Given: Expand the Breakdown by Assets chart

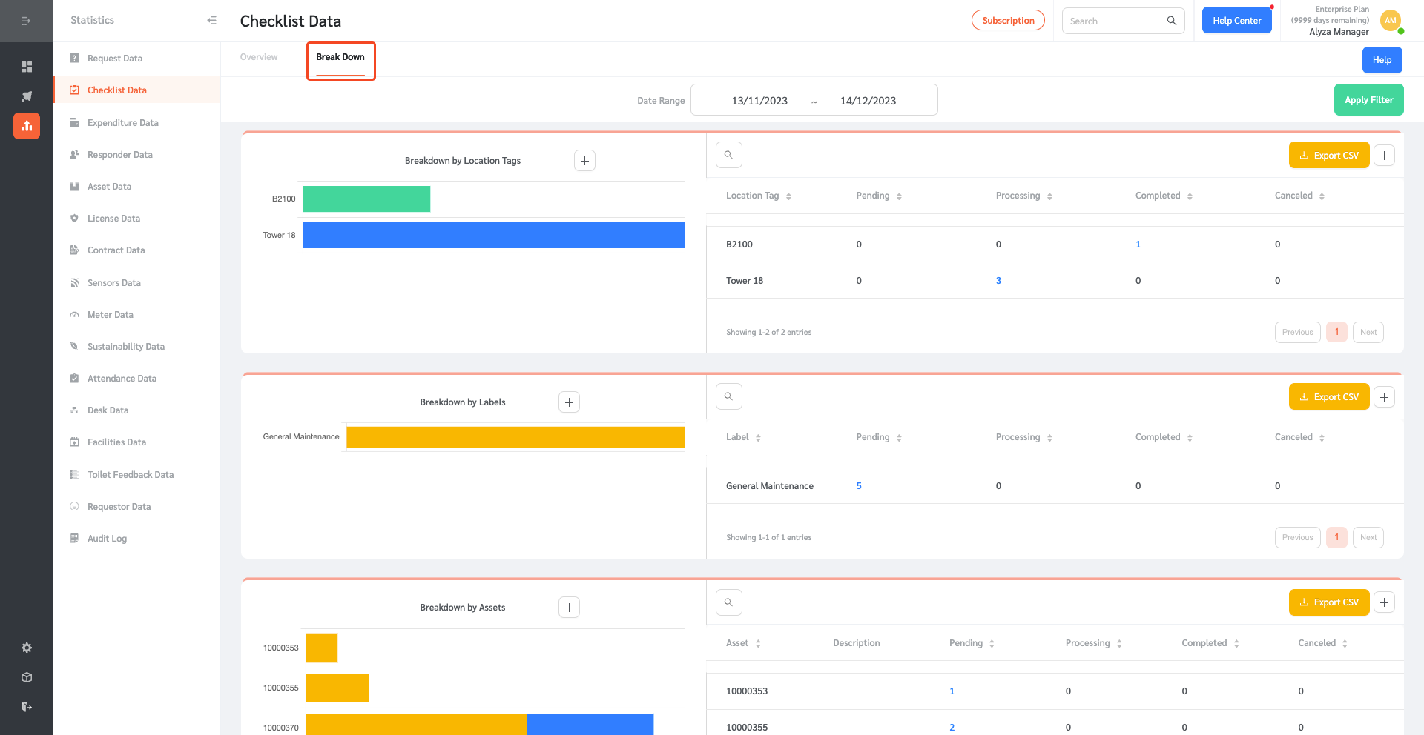Looking at the screenshot, I should point(569,608).
